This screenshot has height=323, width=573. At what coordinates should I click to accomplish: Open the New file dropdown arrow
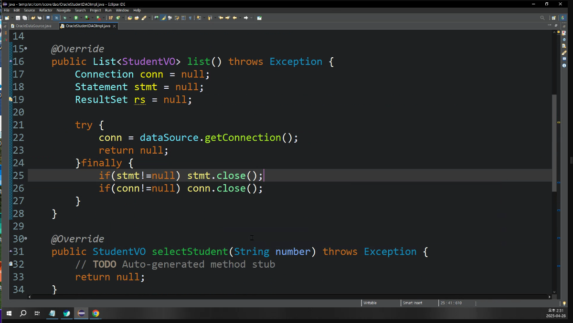pyautogui.click(x=12, y=18)
